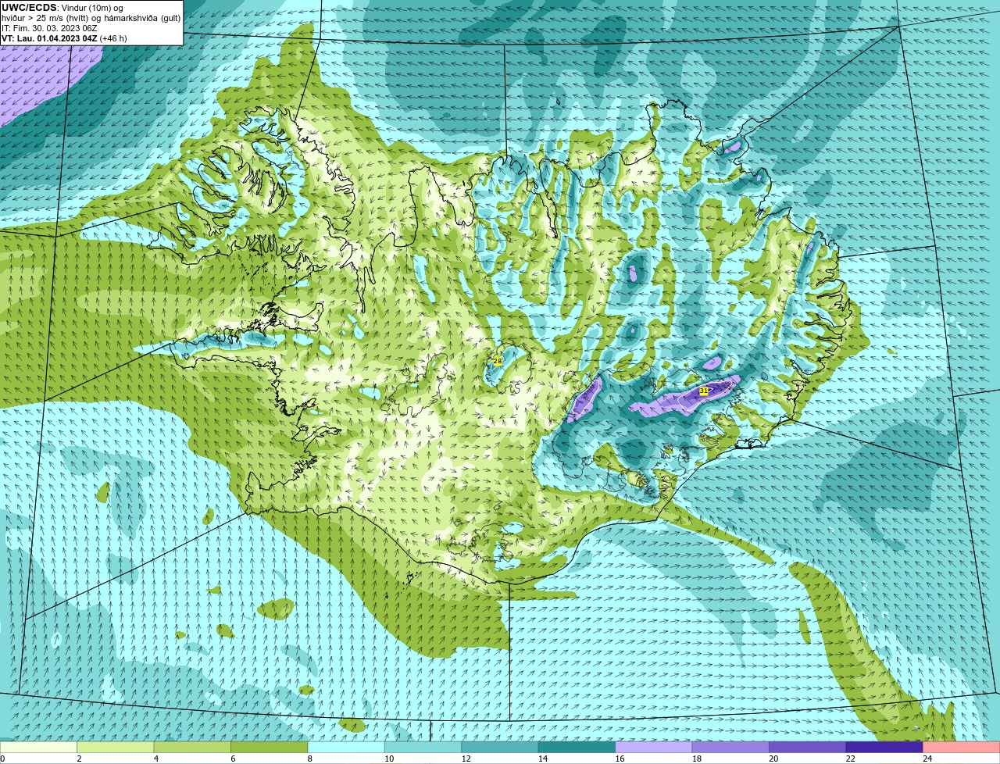Click the legend scale label '20'
1000x764 pixels.
point(773,759)
